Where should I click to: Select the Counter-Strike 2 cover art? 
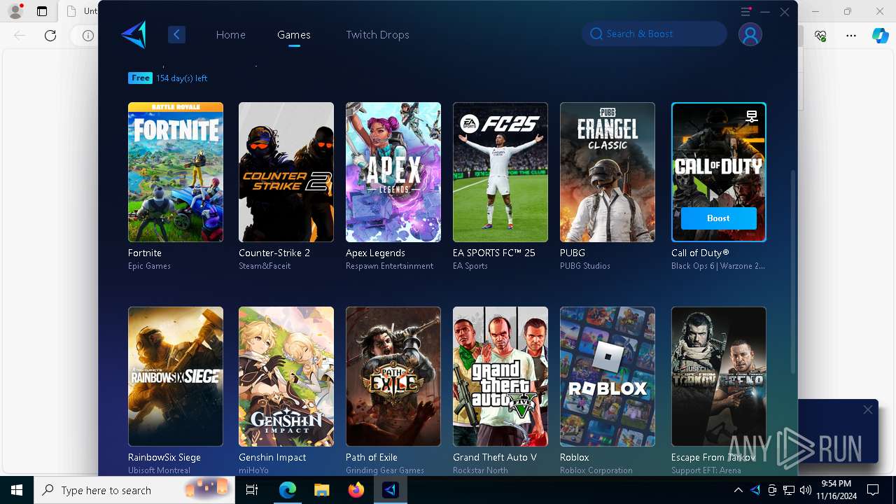point(286,172)
